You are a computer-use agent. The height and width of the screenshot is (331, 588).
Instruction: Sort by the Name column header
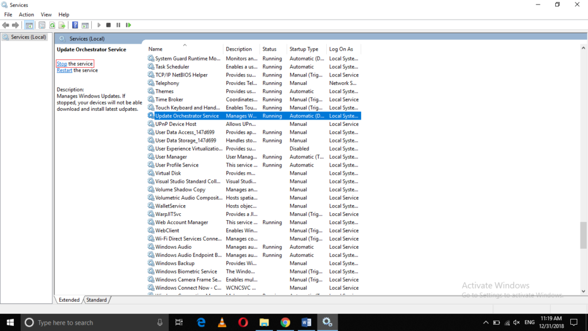pos(184,49)
